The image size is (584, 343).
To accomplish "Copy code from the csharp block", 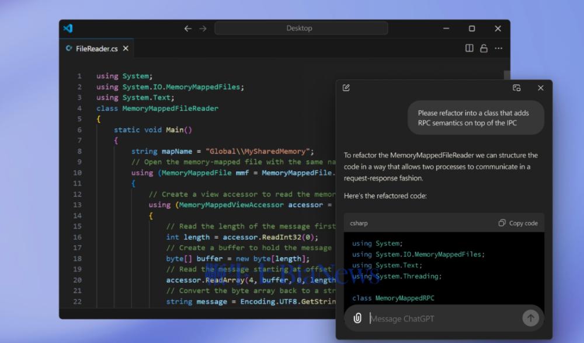I will [x=518, y=223].
